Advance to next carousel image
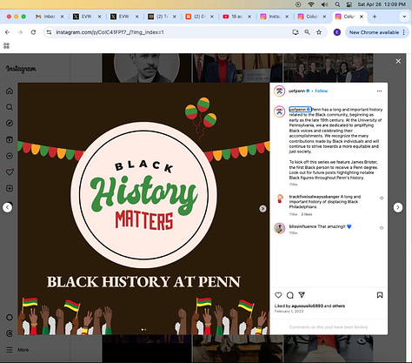The image size is (412, 363). pyautogui.click(x=262, y=209)
